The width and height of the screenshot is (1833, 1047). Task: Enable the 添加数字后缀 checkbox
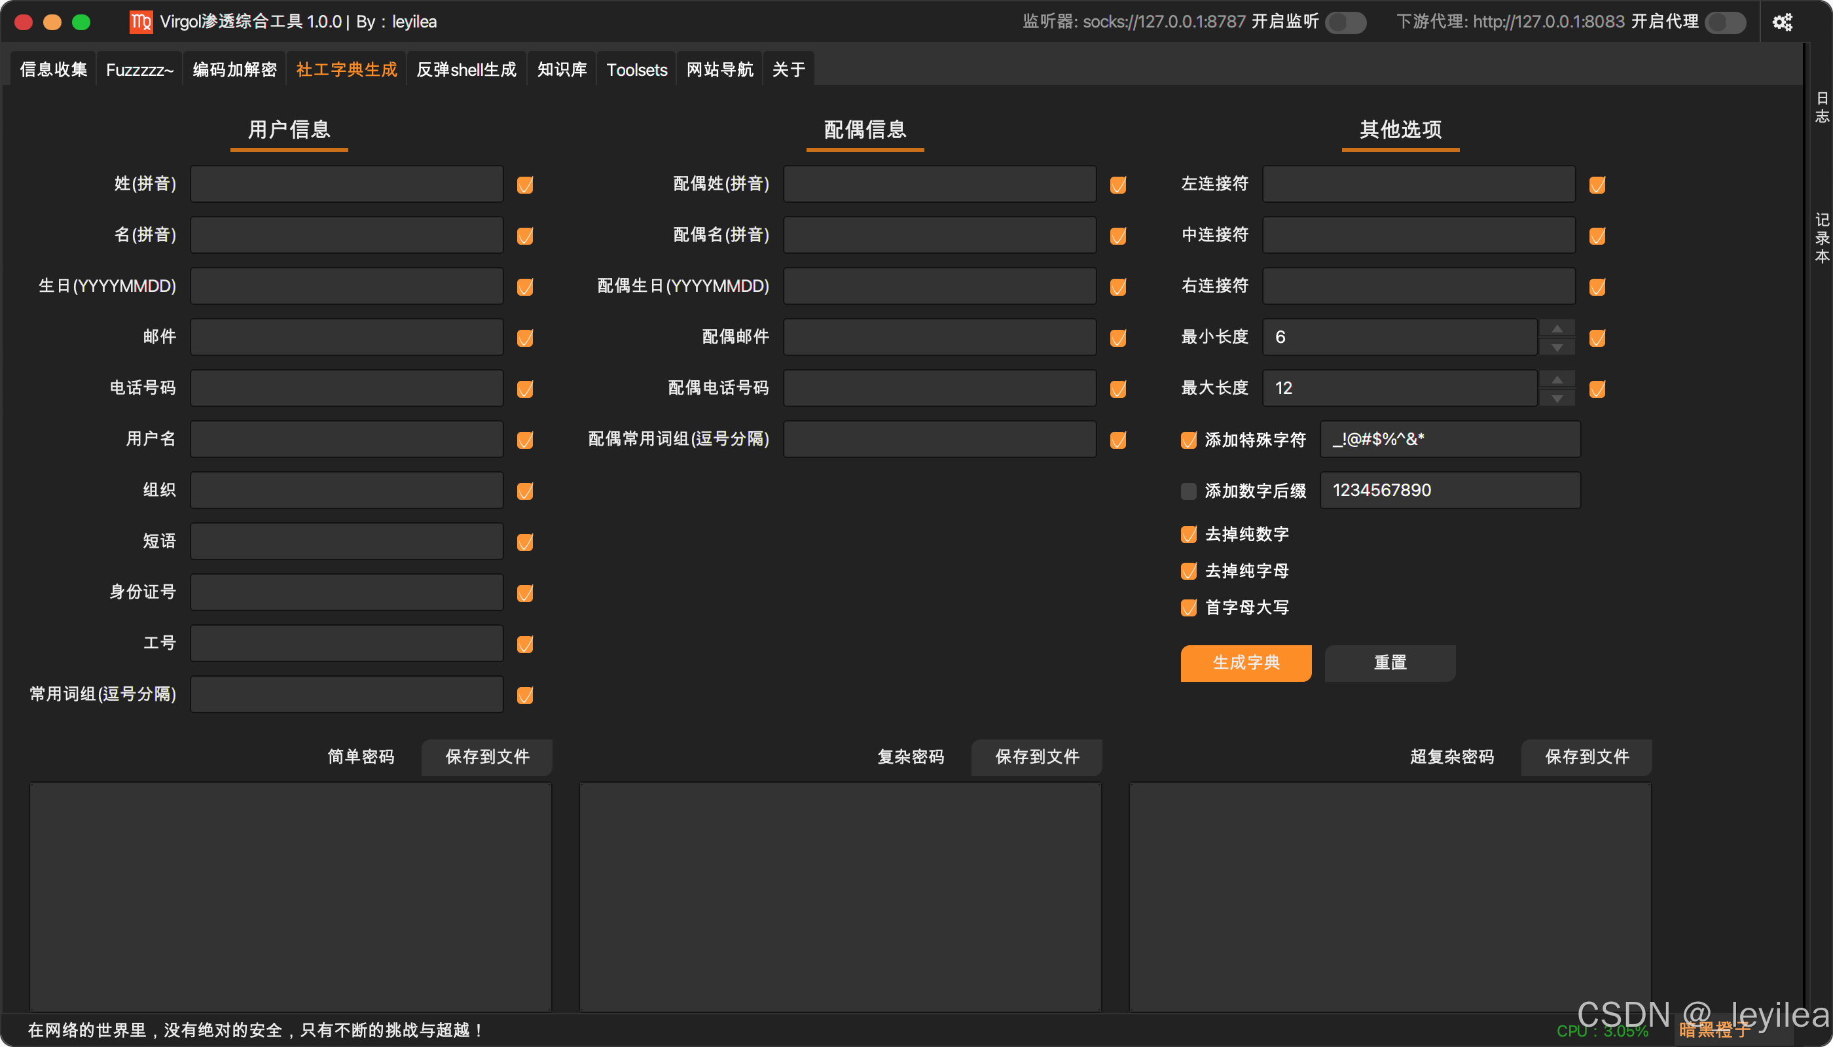point(1188,491)
